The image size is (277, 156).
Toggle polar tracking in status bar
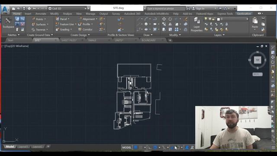155,147
